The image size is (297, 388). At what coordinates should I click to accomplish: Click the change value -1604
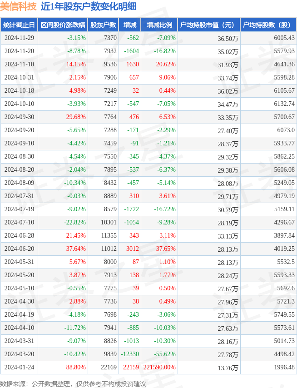(132, 51)
